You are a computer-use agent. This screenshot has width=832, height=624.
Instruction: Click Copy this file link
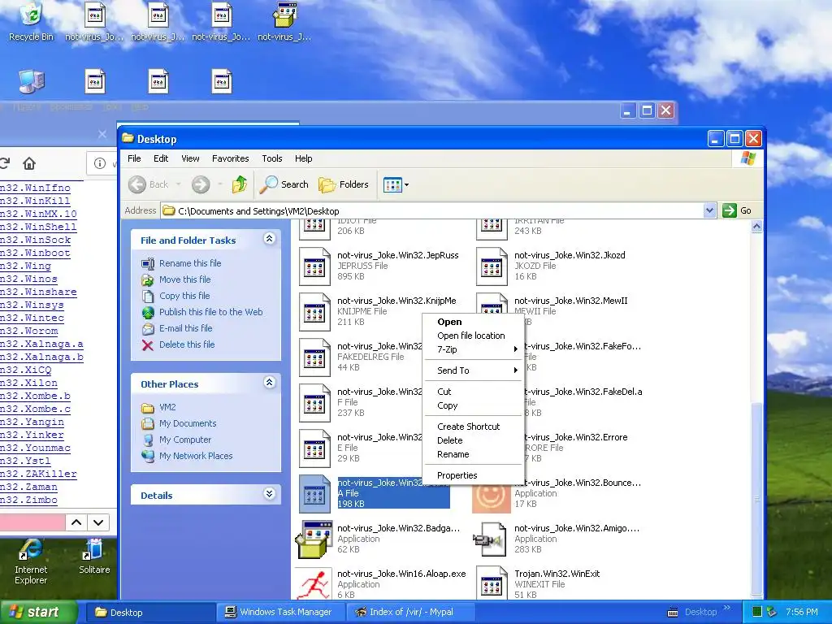tap(184, 296)
